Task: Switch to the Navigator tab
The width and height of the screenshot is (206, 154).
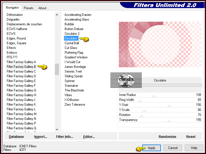Action: pyautogui.click(x=12, y=8)
